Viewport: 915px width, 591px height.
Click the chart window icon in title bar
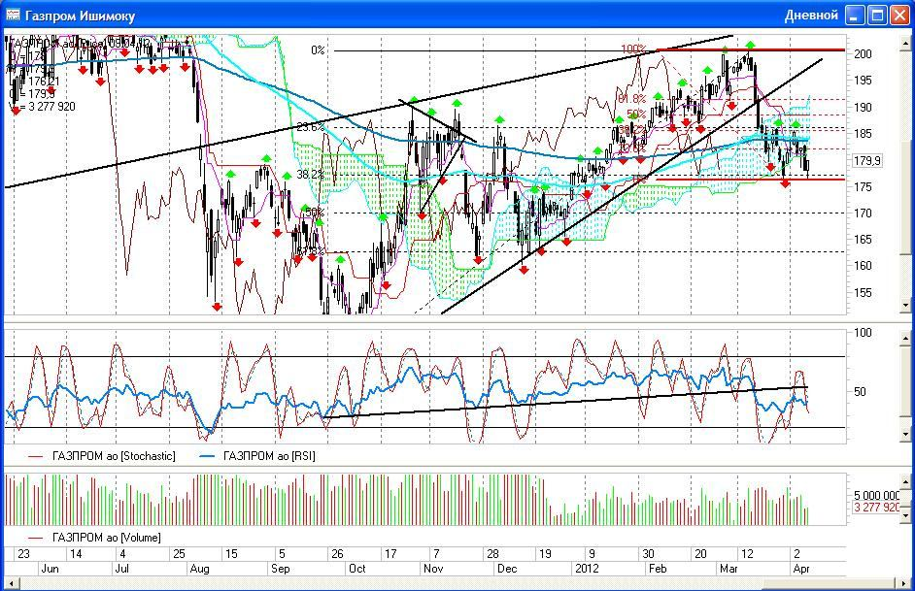tap(13, 15)
